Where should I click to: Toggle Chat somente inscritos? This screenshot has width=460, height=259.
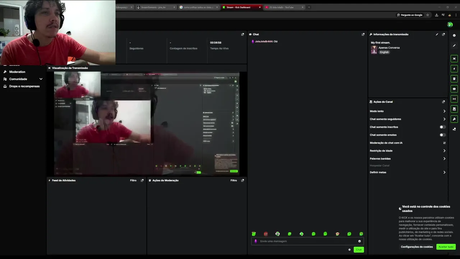443,127
